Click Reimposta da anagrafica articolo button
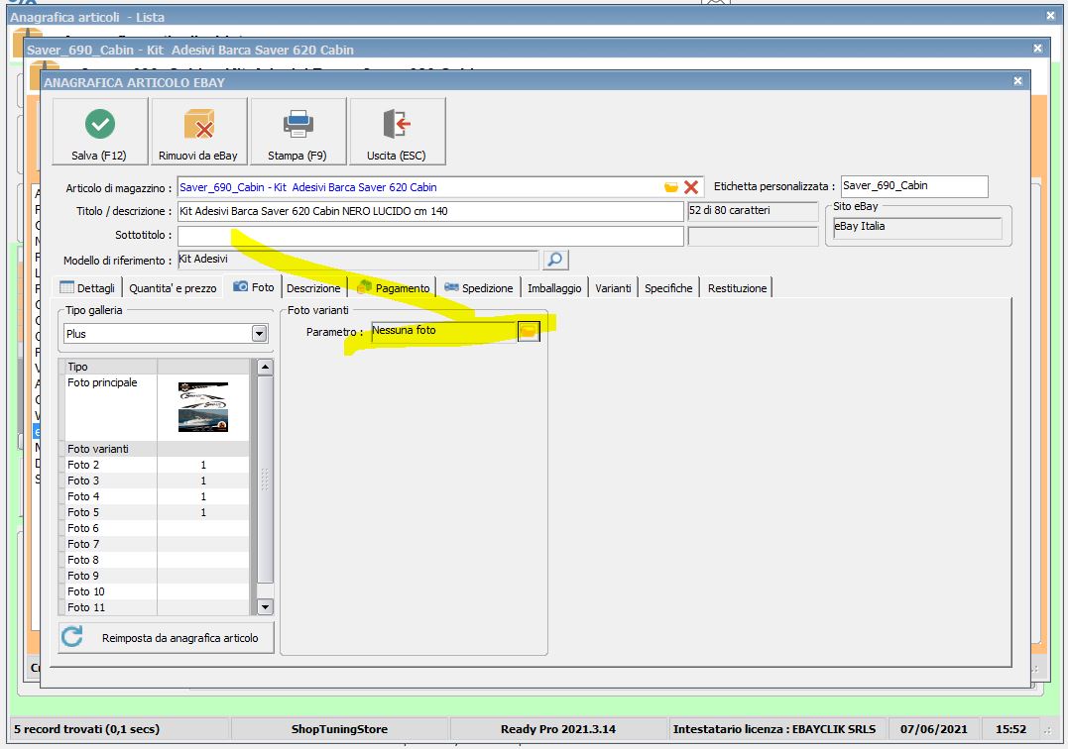This screenshot has height=749, width=1068. point(167,637)
